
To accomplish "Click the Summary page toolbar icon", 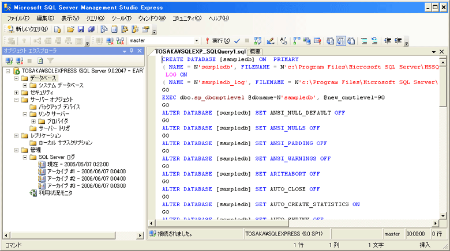I will click(114, 29).
